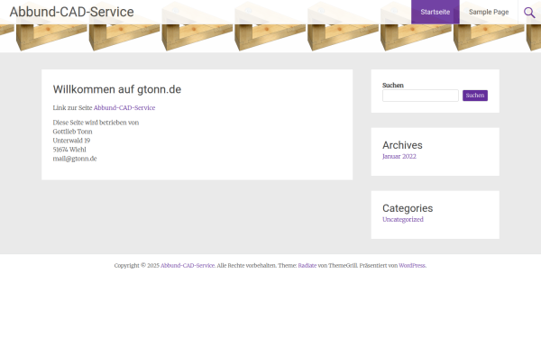Follow the Abbund-CAD-Service link in the post

click(x=124, y=107)
